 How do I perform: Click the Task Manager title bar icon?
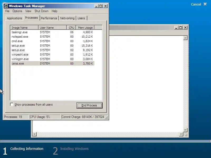6,6
